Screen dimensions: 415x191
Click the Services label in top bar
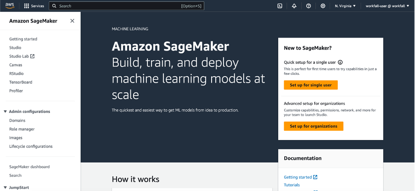[x=38, y=6]
